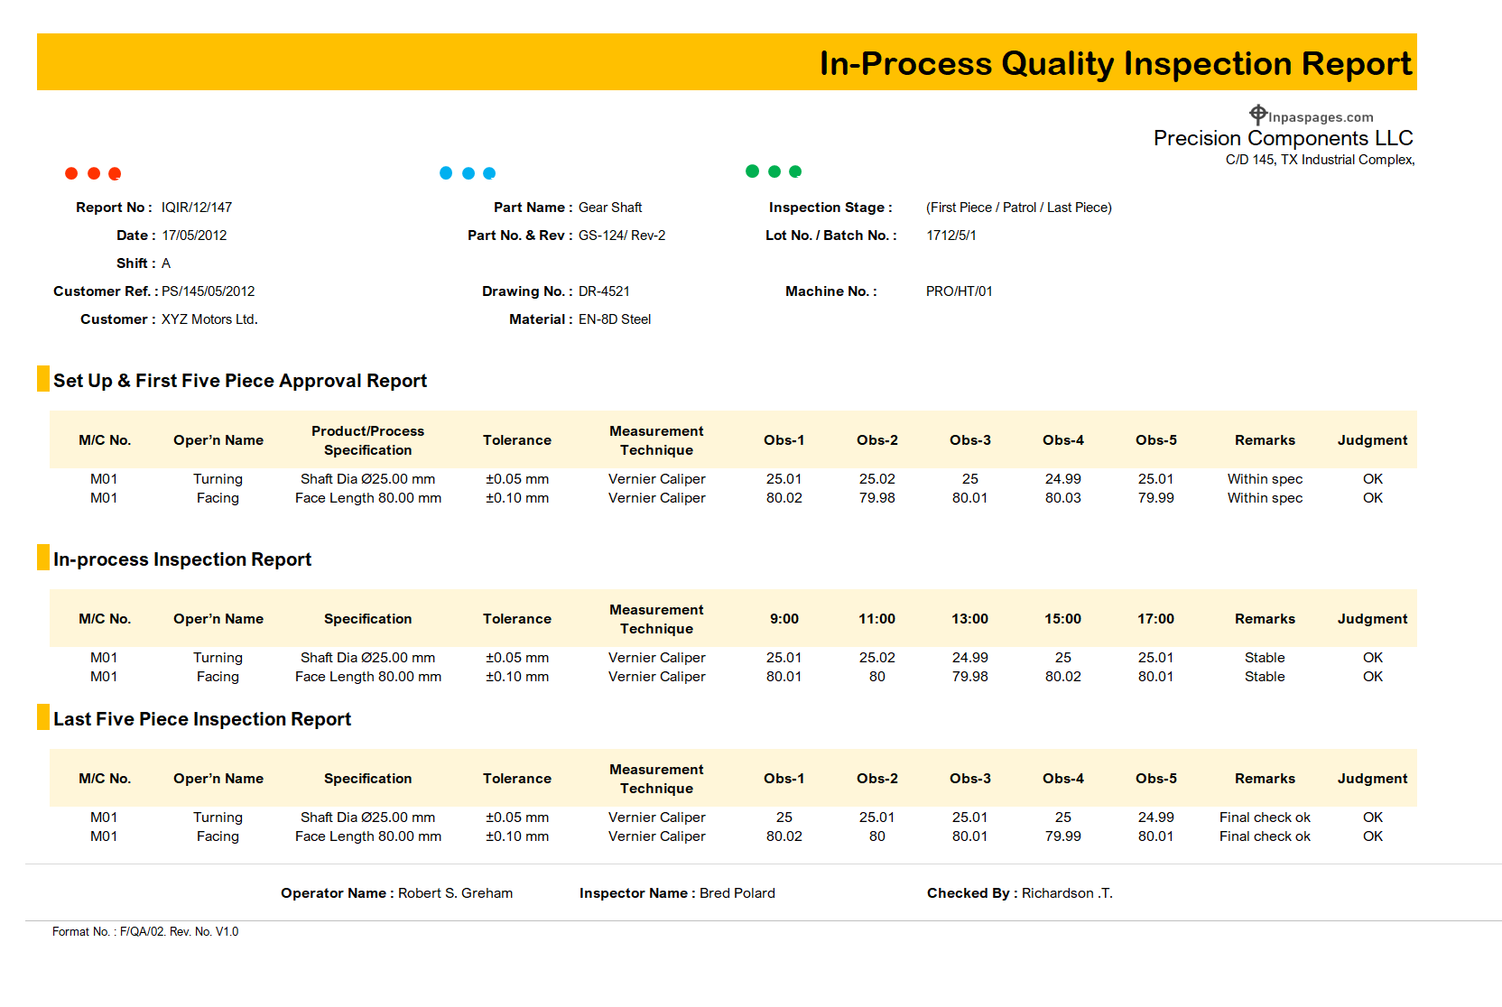Select the Obs-1 header in the Set Up table
The image size is (1502, 1007).
[783, 440]
